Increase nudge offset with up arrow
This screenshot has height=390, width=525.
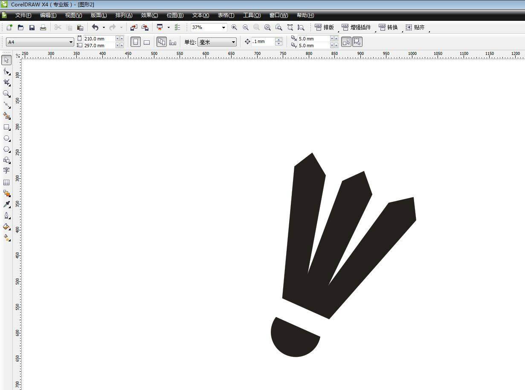(x=279, y=40)
